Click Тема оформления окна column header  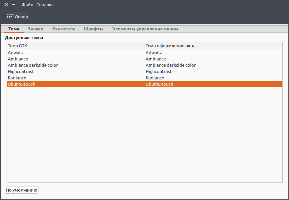click(213, 46)
